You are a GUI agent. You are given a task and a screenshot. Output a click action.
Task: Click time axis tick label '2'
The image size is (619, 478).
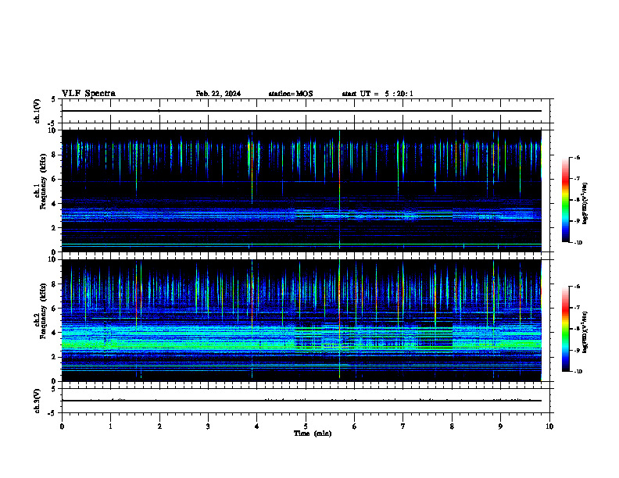[159, 426]
